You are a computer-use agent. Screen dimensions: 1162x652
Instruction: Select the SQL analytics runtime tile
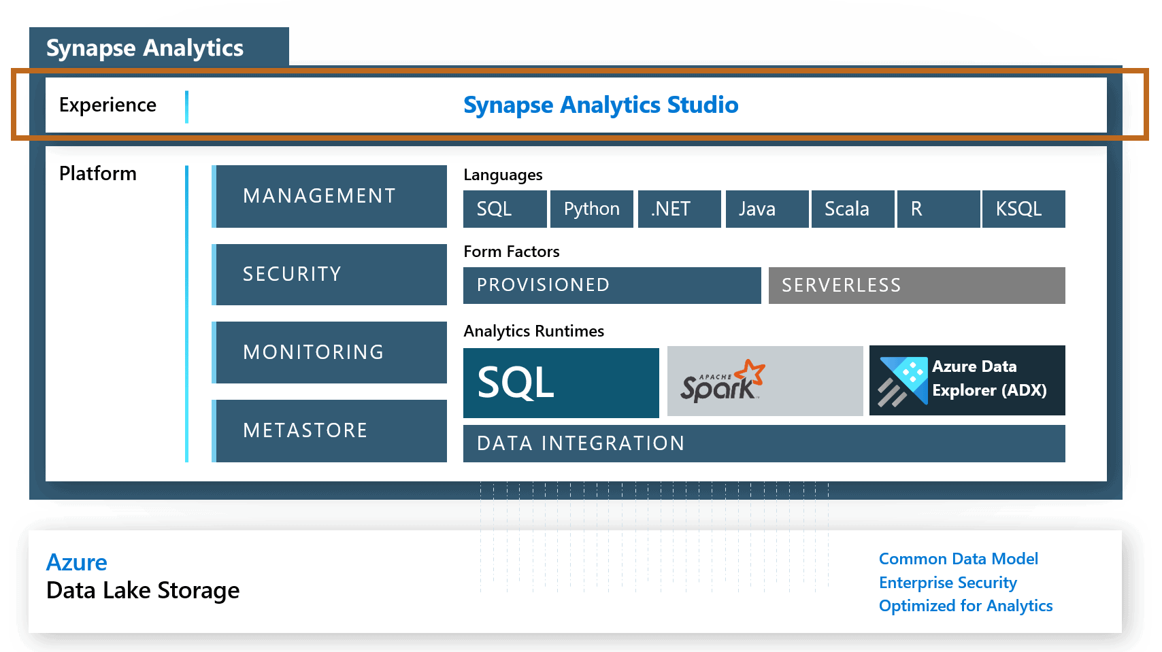click(x=561, y=383)
